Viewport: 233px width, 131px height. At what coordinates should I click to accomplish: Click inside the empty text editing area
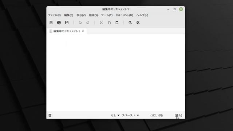(116, 73)
